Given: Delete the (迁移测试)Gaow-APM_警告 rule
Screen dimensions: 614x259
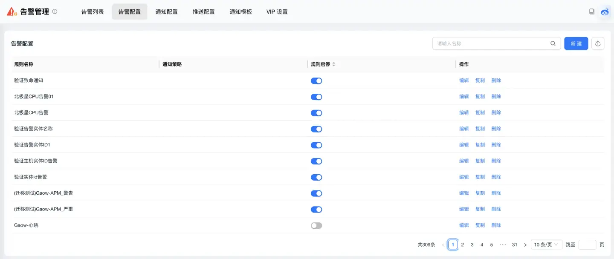Looking at the screenshot, I should [x=496, y=193].
